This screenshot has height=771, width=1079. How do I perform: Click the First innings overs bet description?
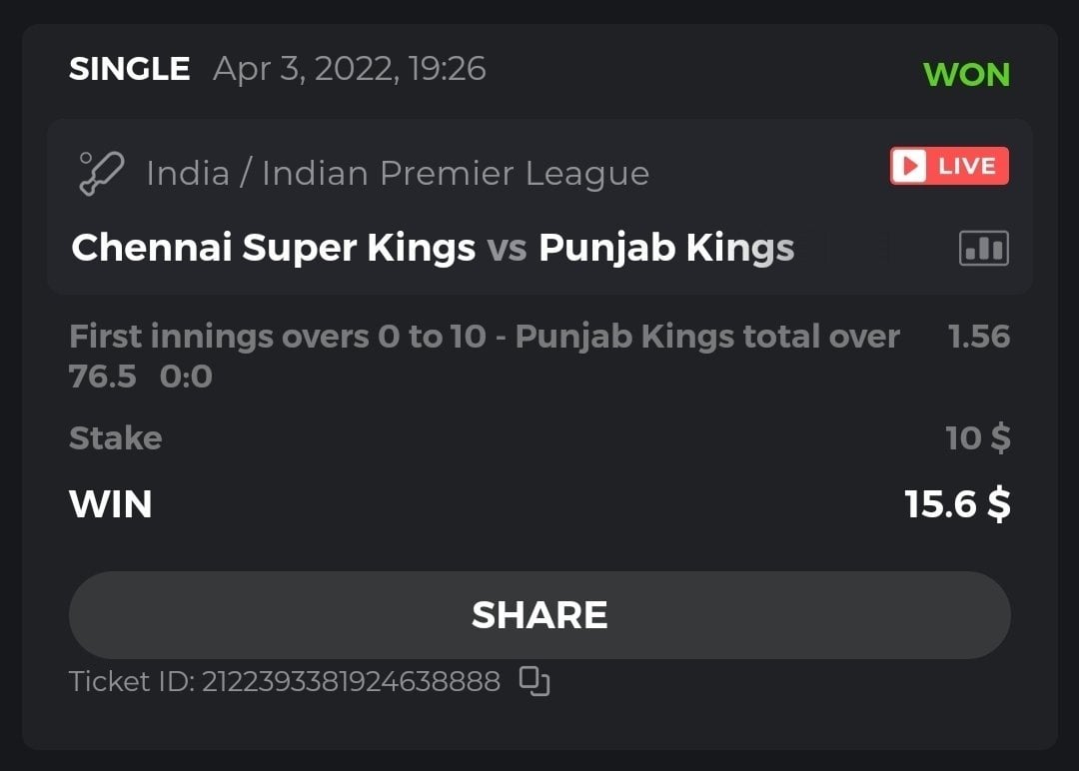[484, 337]
